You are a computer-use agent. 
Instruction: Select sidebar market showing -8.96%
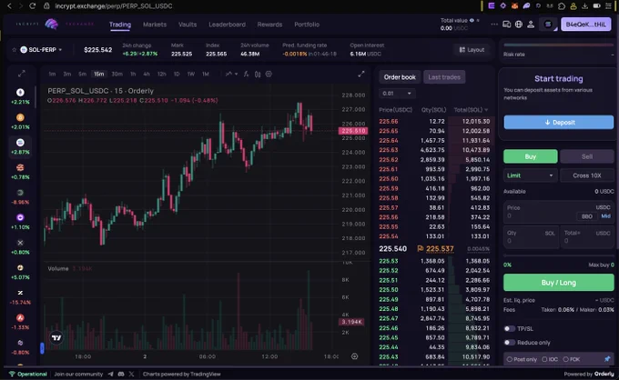click(20, 196)
